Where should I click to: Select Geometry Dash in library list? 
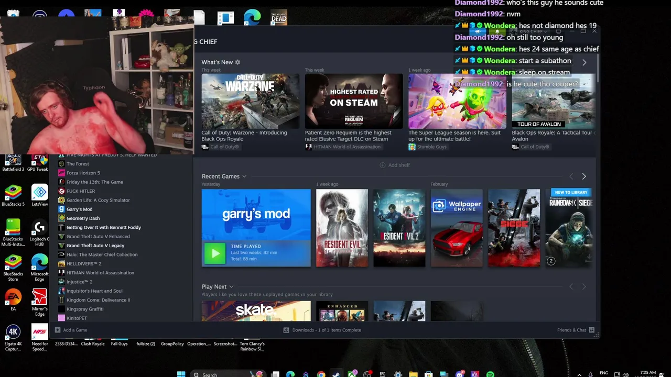click(83, 218)
